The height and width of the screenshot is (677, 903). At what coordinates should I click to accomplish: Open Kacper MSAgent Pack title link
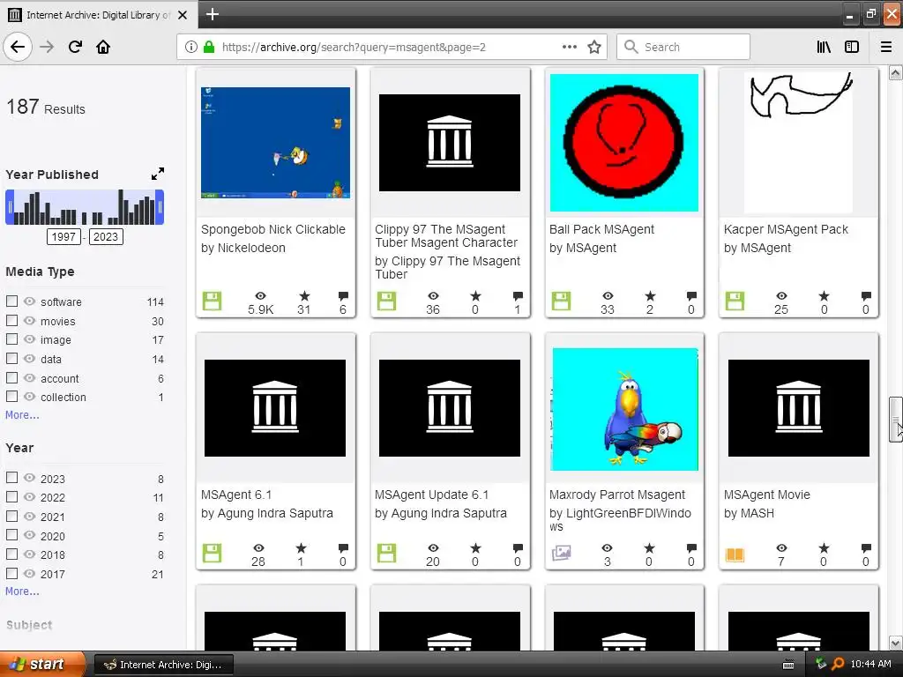coord(786,229)
